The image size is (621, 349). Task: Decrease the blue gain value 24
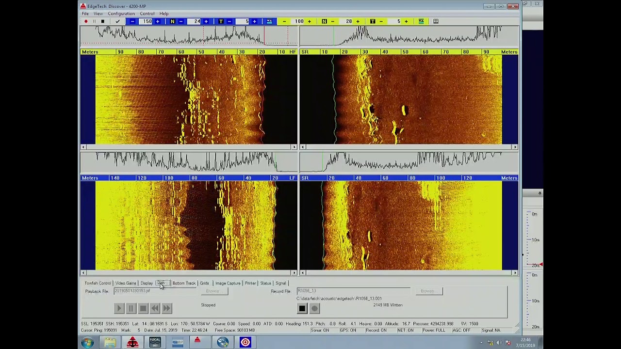pyautogui.click(x=181, y=21)
